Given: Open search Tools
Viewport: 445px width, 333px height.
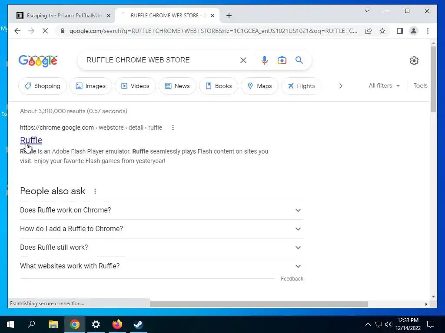Looking at the screenshot, I should [420, 85].
